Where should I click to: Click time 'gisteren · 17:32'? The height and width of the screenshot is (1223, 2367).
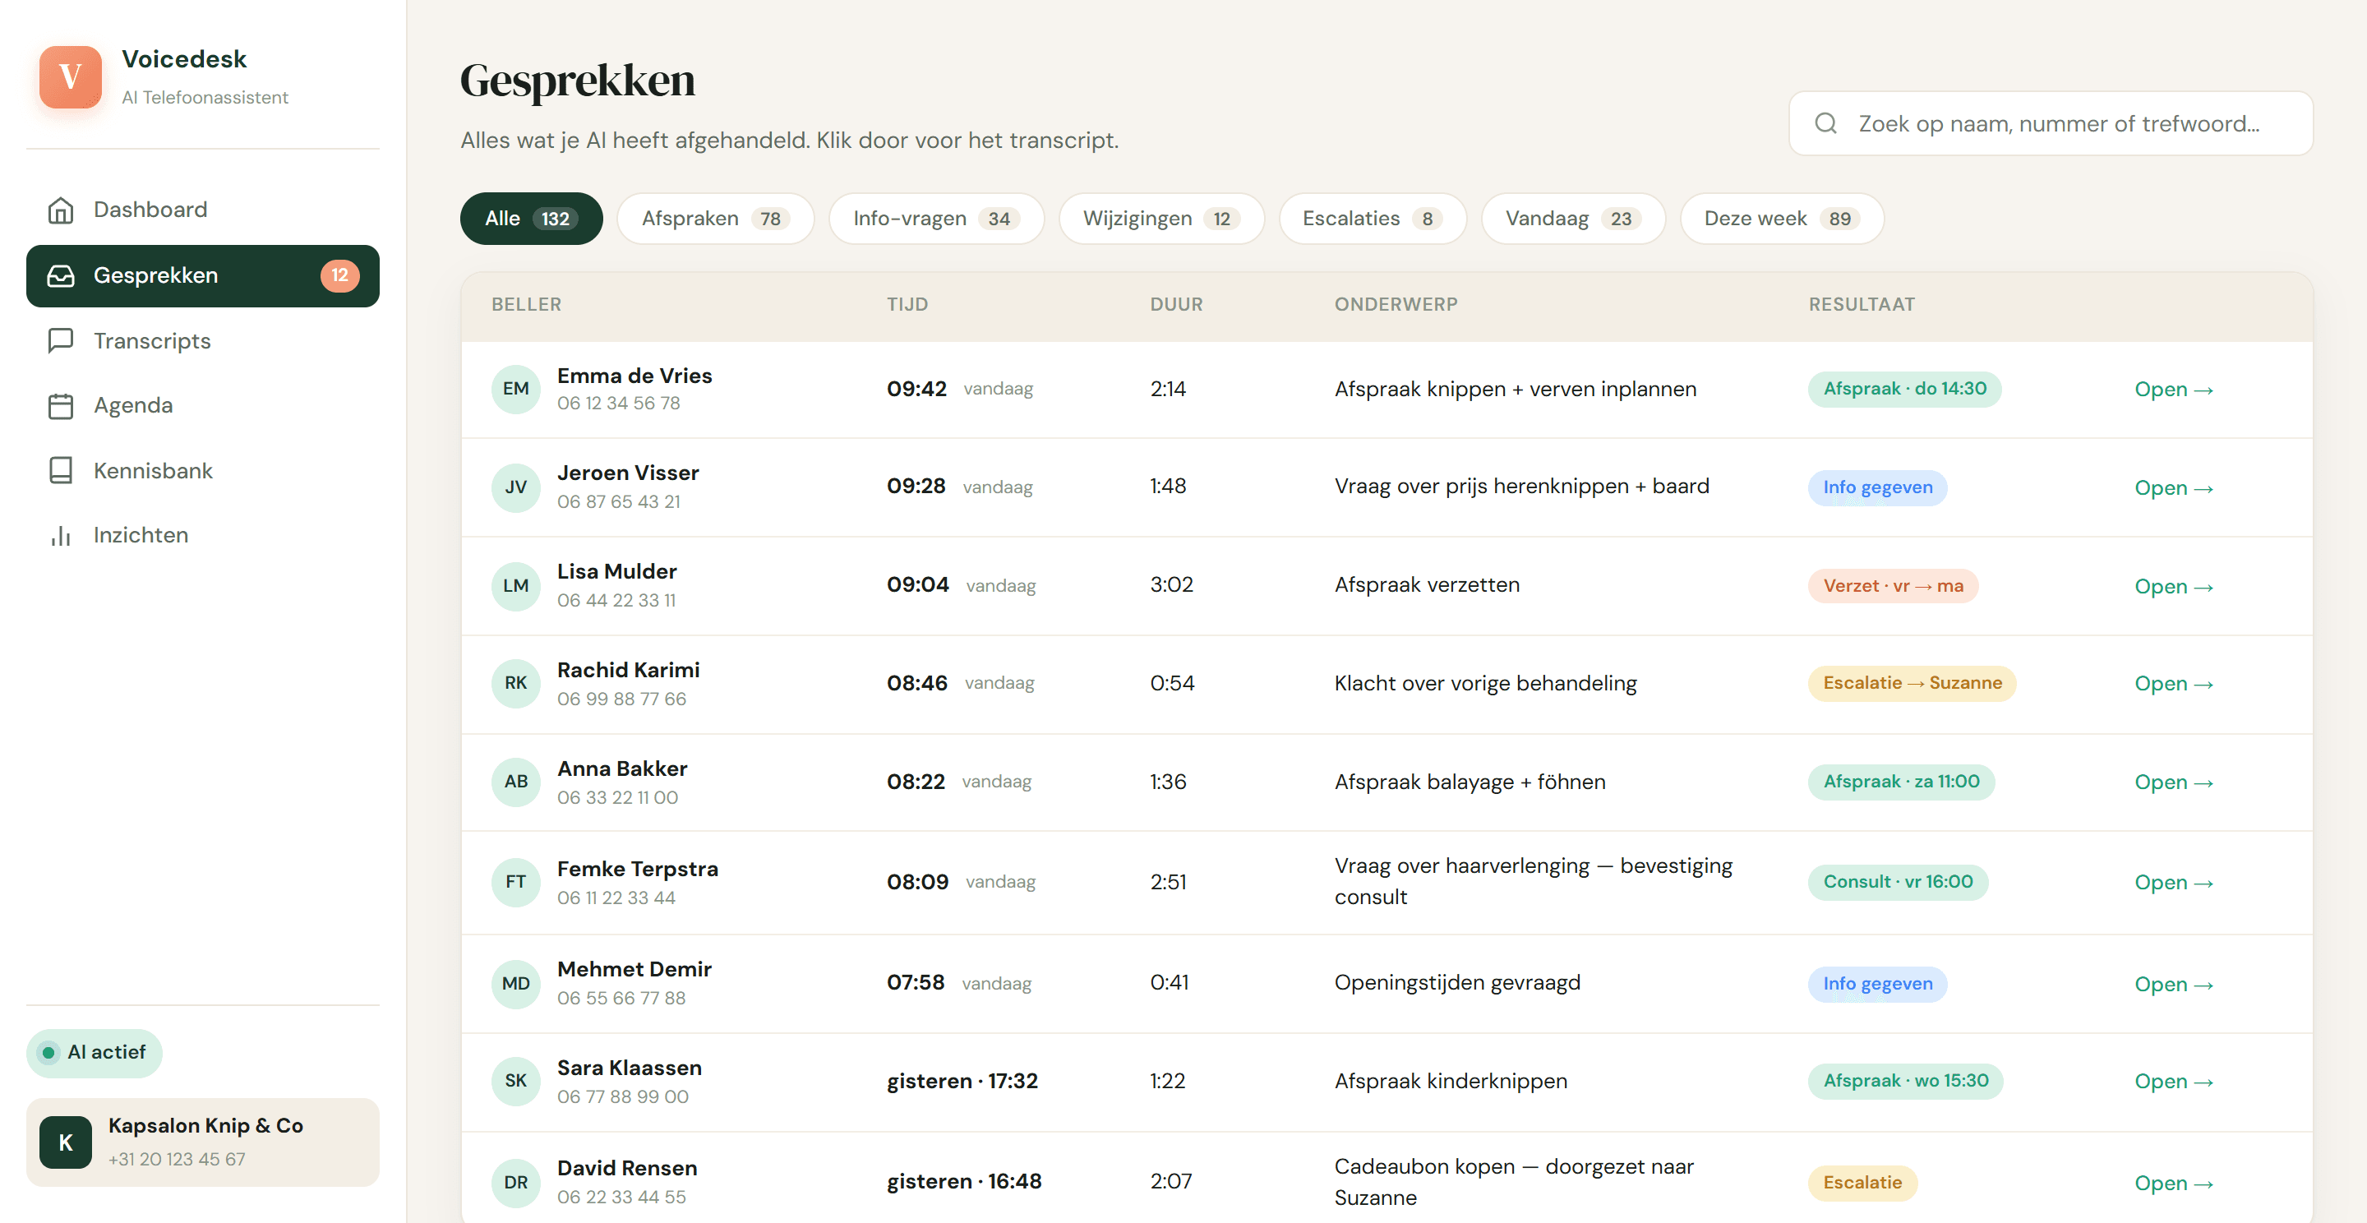pyautogui.click(x=962, y=1082)
